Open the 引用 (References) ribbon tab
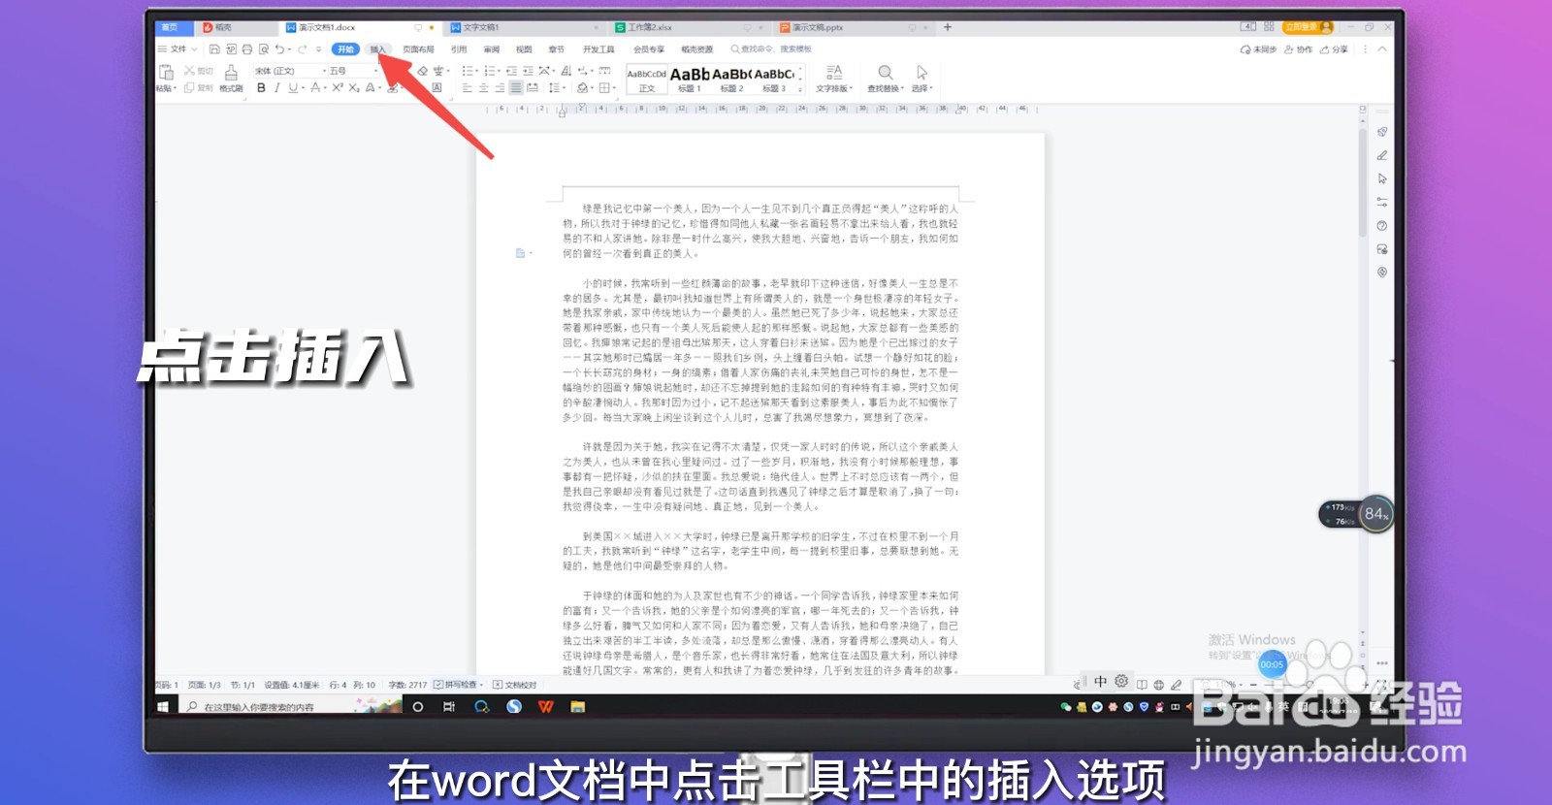Image resolution: width=1552 pixels, height=805 pixels. (x=459, y=48)
